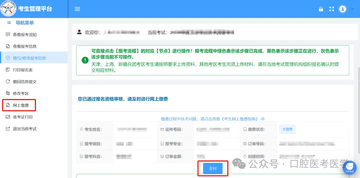The image size is (360, 178).
Task: Click the green exclamation notice icon
Action: click(x=85, y=60)
